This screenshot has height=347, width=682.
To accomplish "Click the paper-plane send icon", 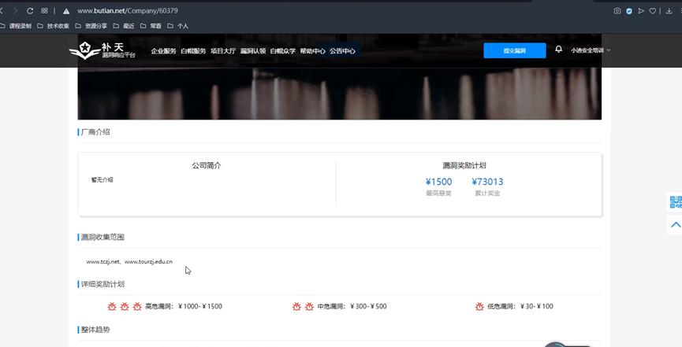I will 641,11.
